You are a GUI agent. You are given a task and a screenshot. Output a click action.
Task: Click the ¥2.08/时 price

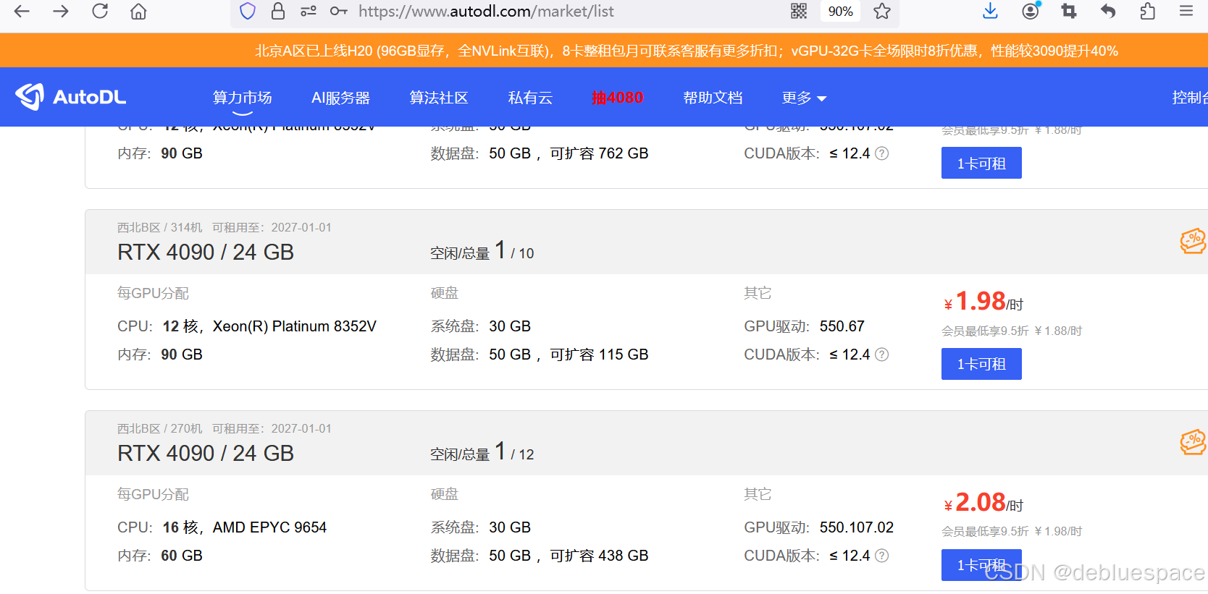(983, 502)
